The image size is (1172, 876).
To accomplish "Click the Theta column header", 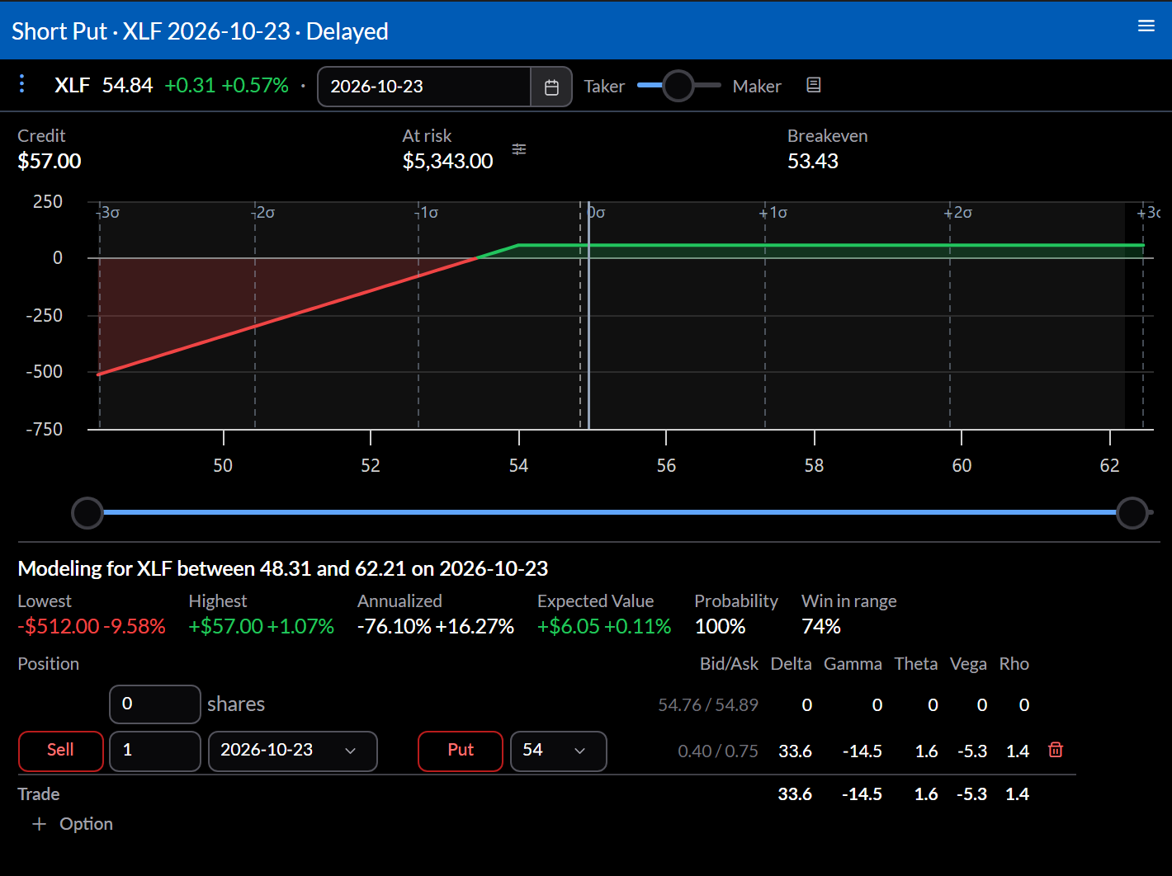I will [916, 664].
